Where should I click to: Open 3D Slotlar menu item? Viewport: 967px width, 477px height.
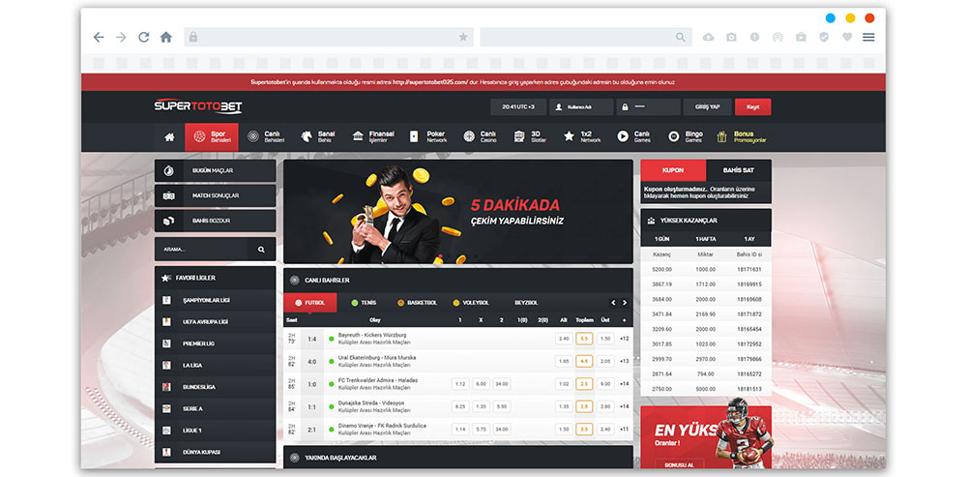(x=530, y=137)
